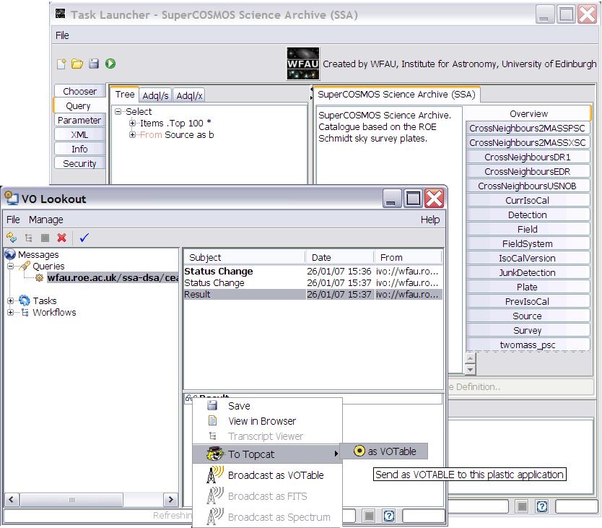Screen dimensions: 602x528
Task: Click the new document toolbar icon
Action: click(62, 64)
